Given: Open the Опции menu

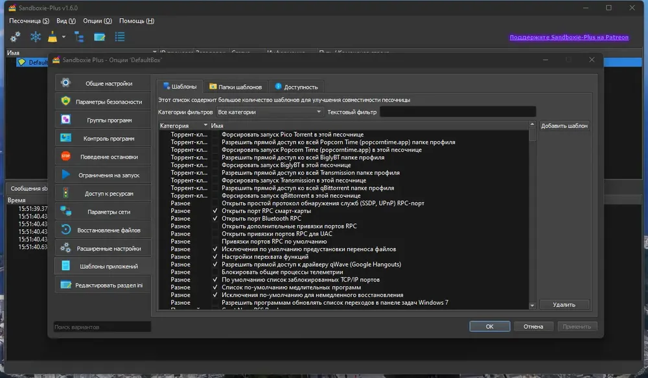Looking at the screenshot, I should (97, 21).
